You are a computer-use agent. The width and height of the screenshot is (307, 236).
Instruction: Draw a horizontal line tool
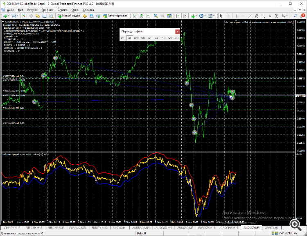coord(243,16)
